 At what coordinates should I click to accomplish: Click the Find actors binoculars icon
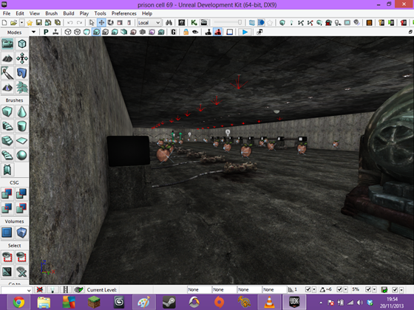point(169,23)
